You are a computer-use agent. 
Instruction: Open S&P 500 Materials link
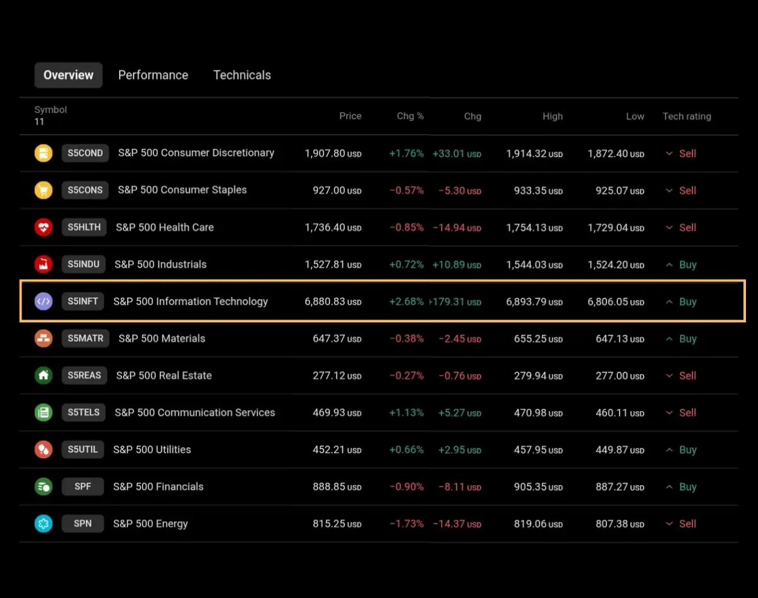tap(162, 339)
